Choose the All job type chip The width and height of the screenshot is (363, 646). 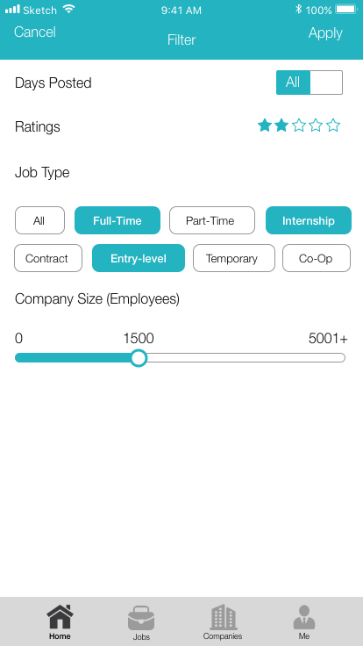point(39,220)
